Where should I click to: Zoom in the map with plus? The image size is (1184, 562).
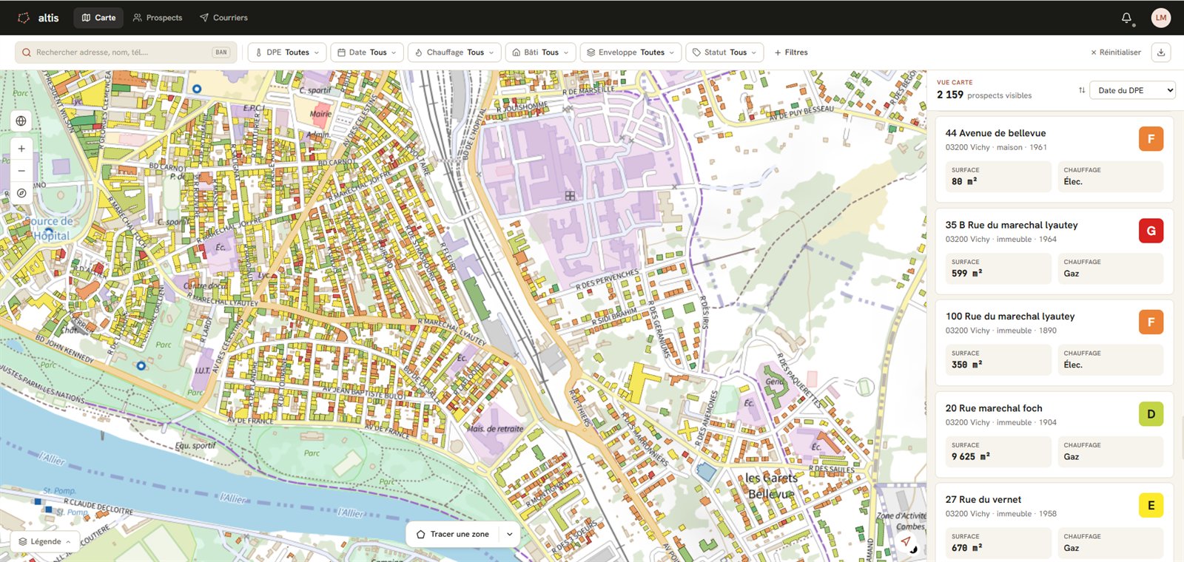[21, 149]
